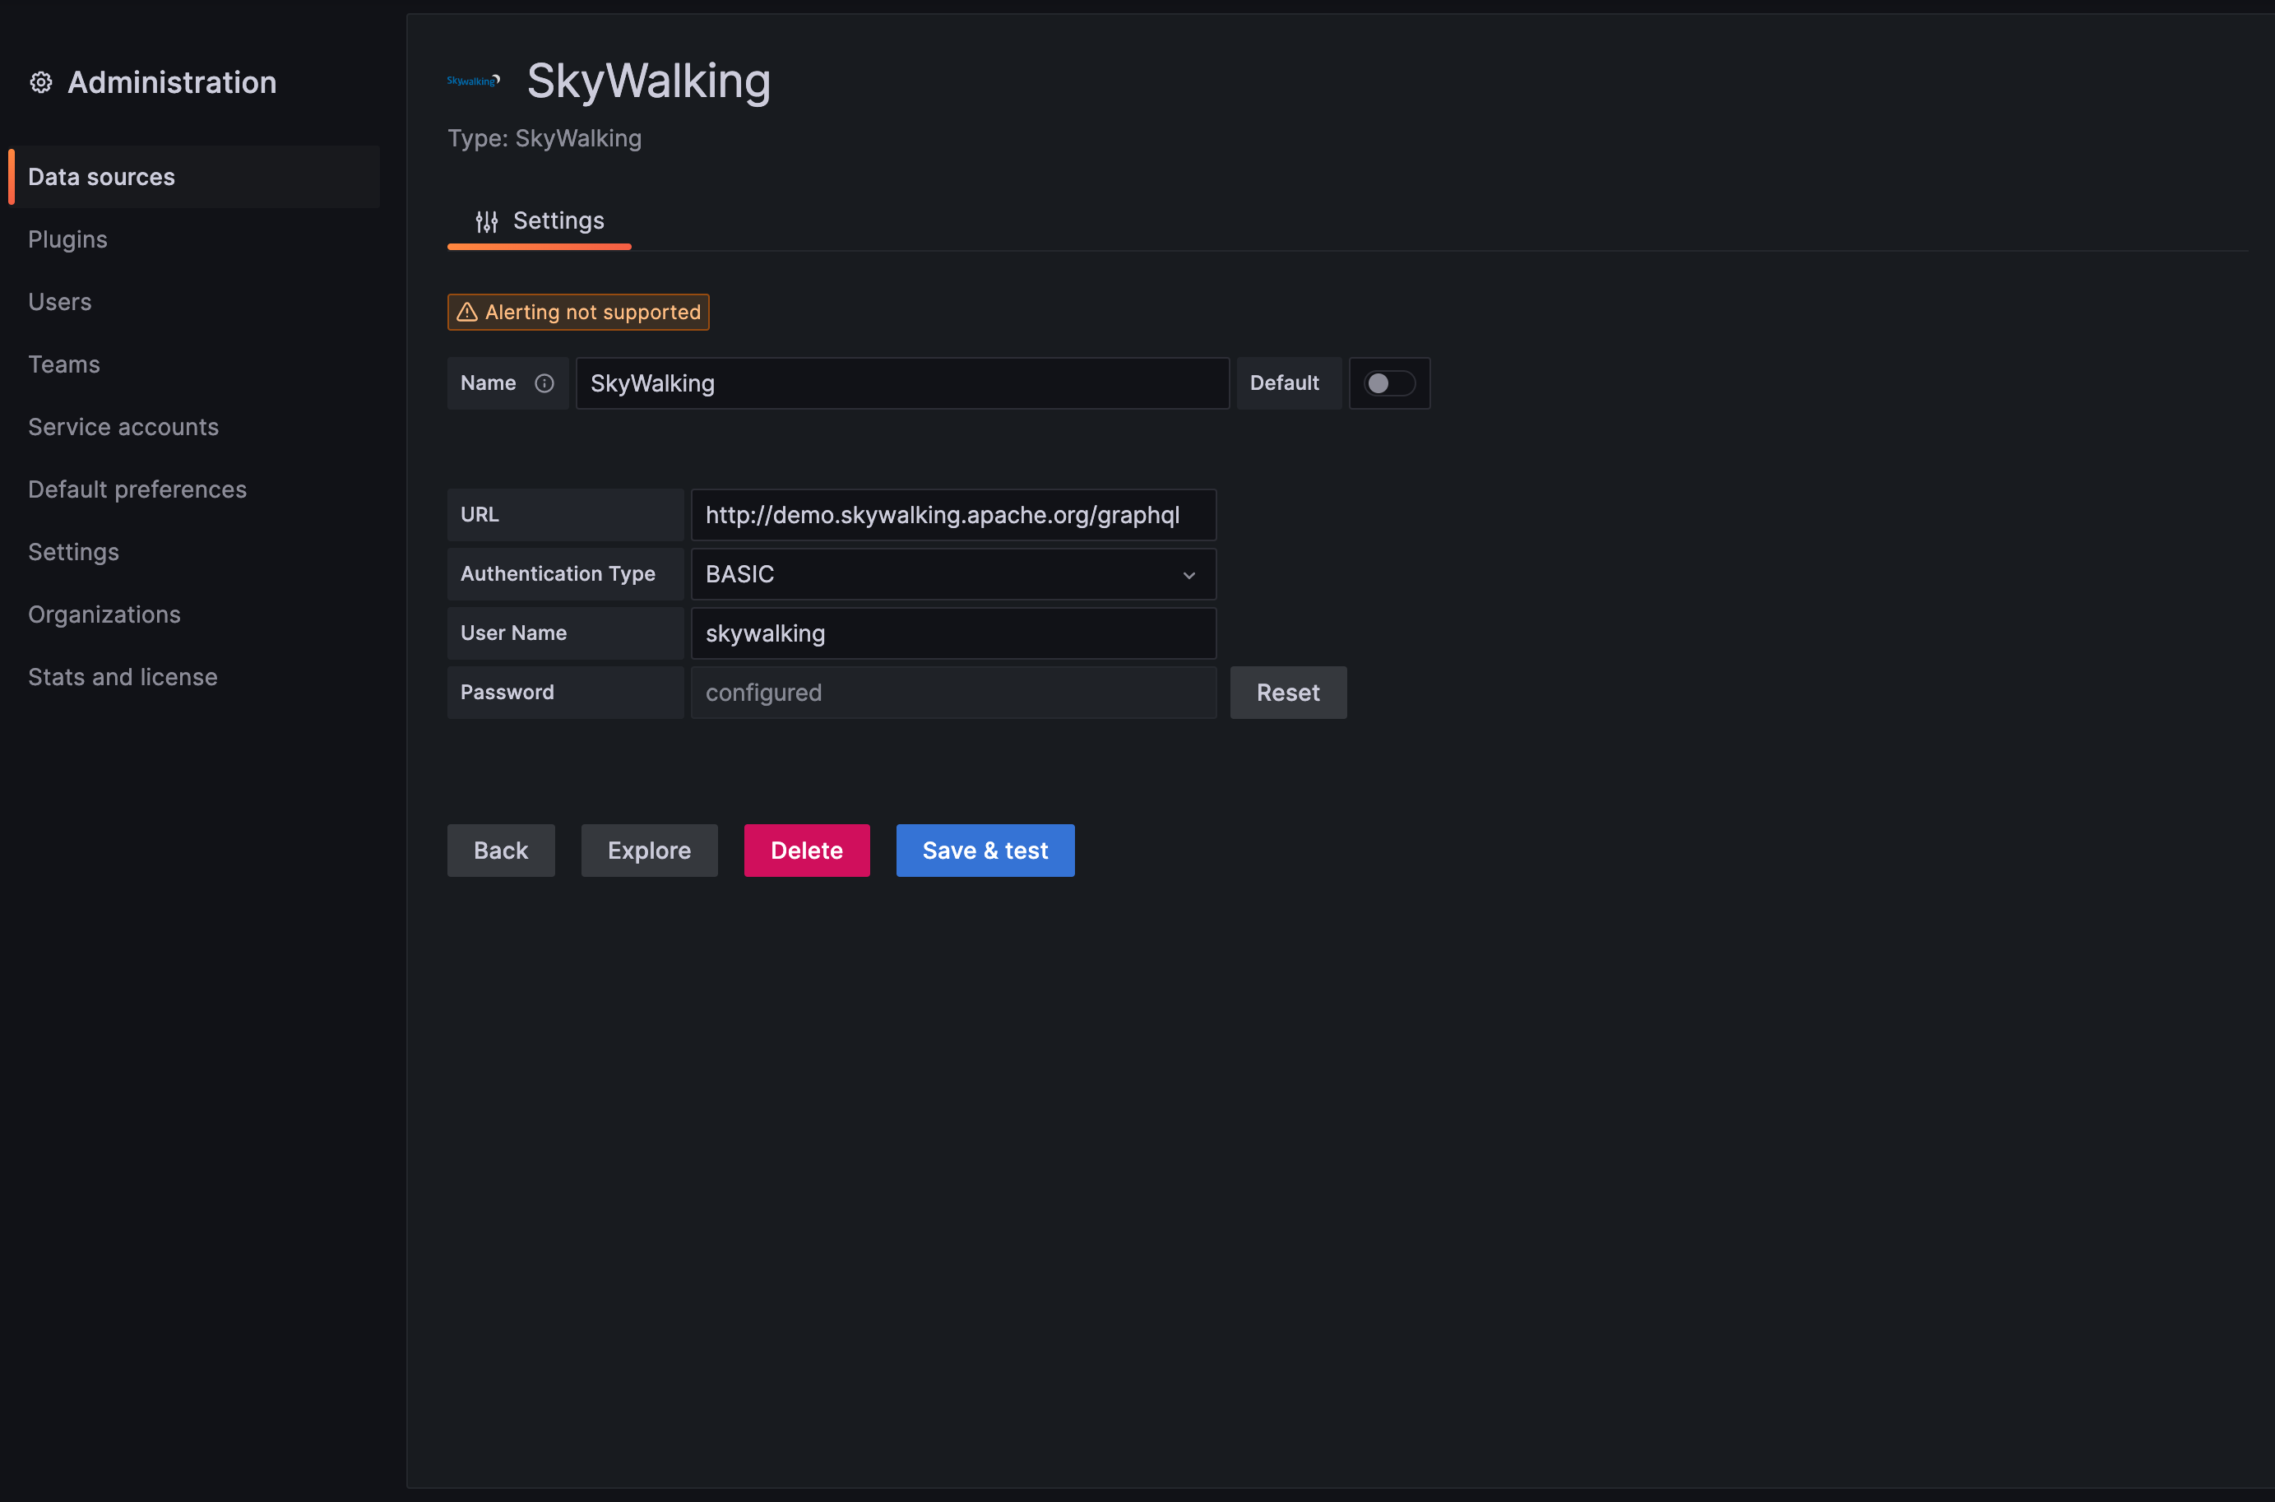Open Stats and license
Viewport: 2275px width, 1502px height.
pos(123,677)
